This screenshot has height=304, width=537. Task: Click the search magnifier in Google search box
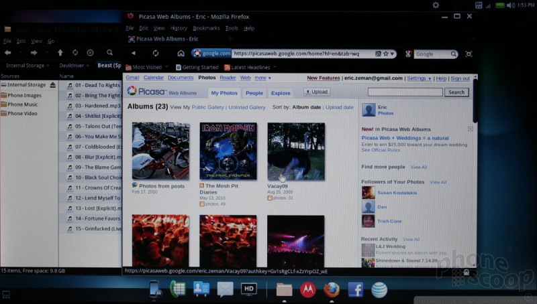point(454,54)
